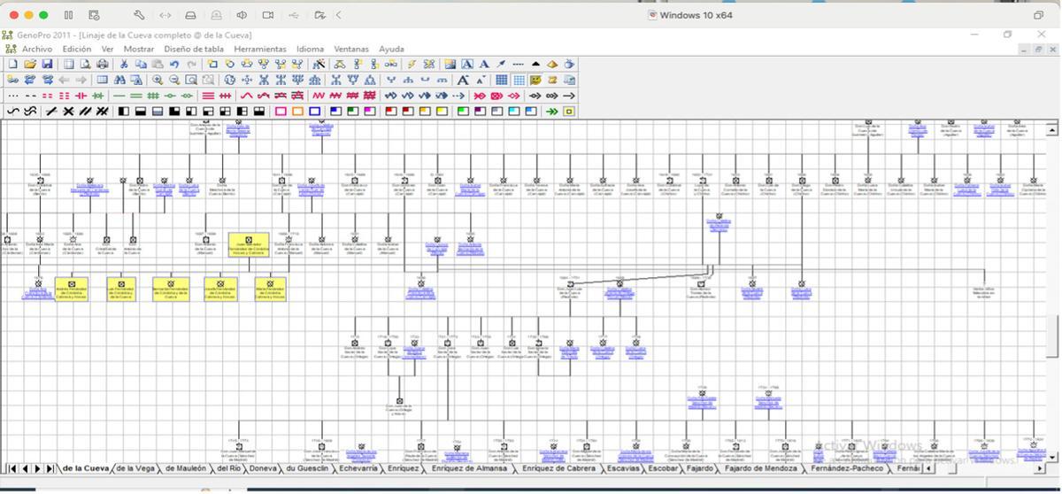The image size is (1062, 494).
Task: Click the New document icon
Action: 12,64
